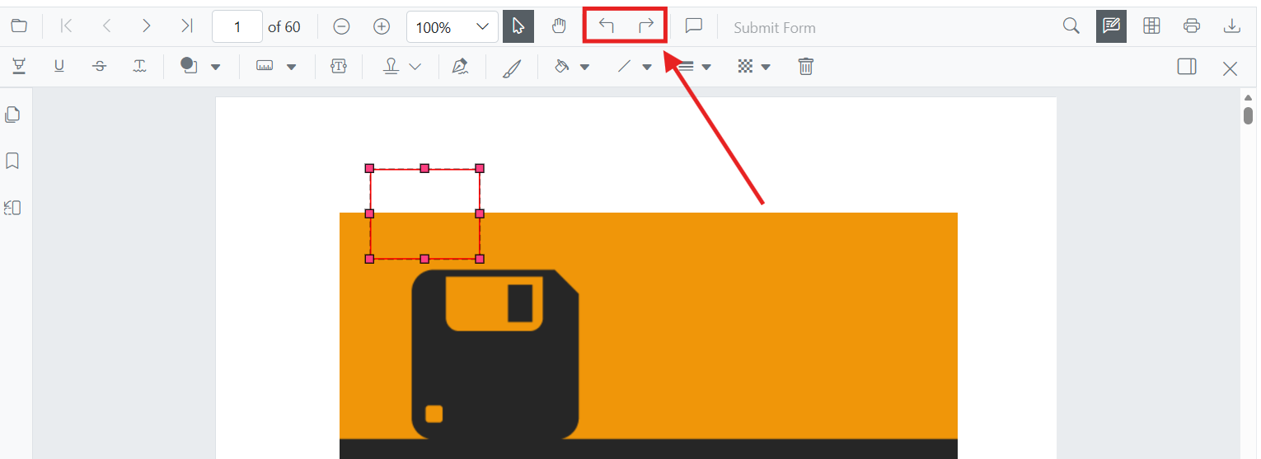Toggle the edit annotation toolbar button
This screenshot has width=1261, height=459.
click(1111, 26)
